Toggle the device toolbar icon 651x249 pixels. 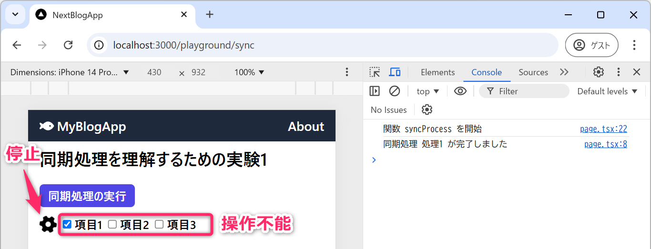pyautogui.click(x=395, y=72)
